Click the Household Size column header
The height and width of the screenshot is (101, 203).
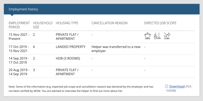[x=43, y=25]
